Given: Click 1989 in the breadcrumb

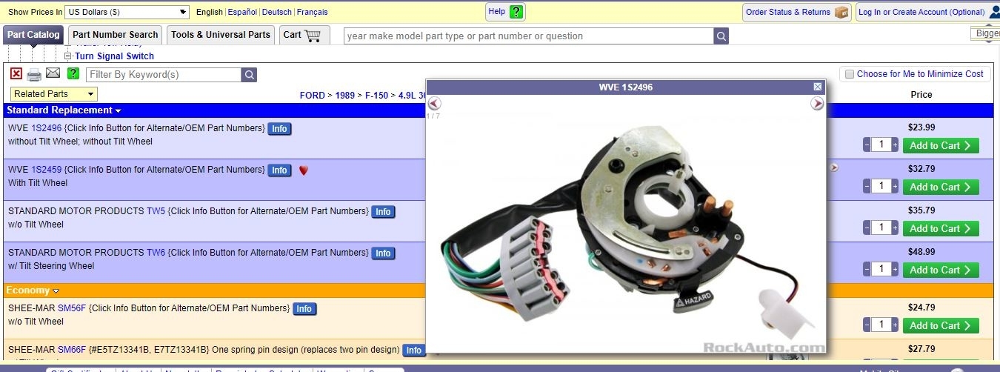Looking at the screenshot, I should (x=345, y=96).
